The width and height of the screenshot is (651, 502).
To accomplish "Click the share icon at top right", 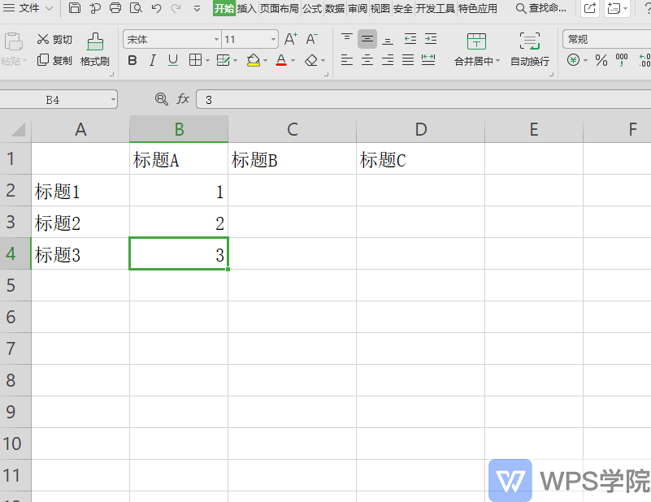I will [x=589, y=8].
